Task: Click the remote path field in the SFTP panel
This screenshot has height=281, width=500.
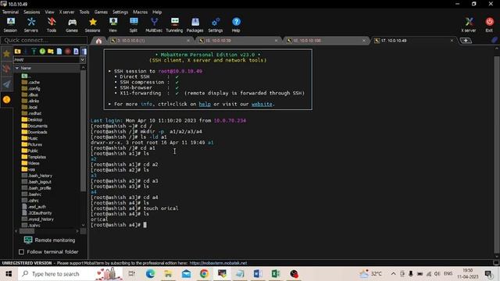Action: [47, 59]
